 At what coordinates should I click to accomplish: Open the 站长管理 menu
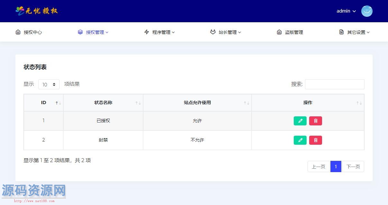pos(226,32)
